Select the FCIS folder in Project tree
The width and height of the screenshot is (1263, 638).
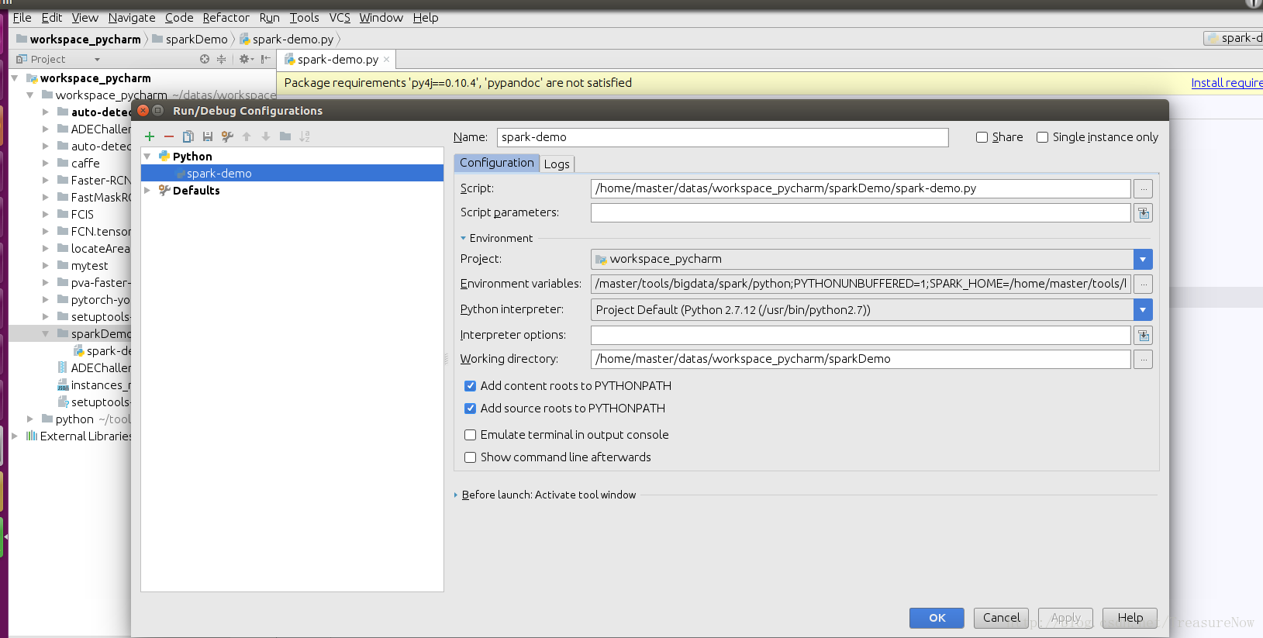point(82,215)
